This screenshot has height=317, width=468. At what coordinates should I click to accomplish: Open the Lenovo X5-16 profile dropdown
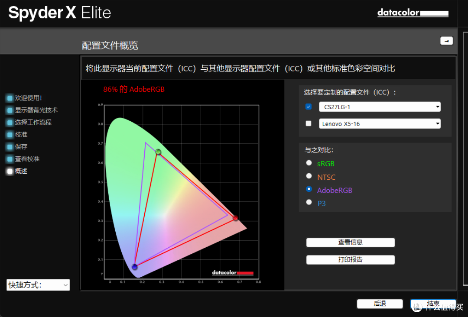380,123
